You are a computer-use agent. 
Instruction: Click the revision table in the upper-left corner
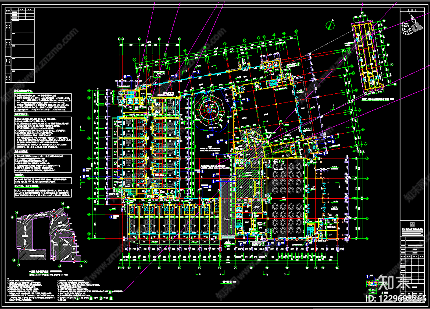tap(20, 45)
